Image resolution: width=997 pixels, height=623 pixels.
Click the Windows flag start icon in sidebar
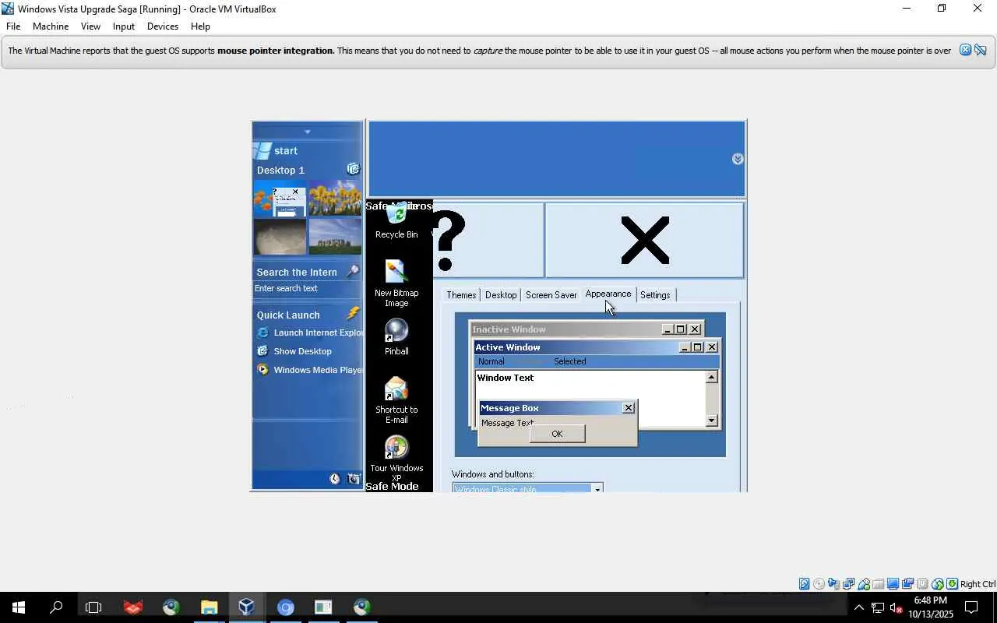263,150
